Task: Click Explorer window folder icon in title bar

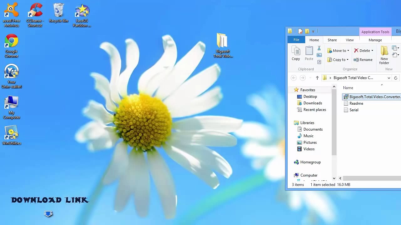Action: pyautogui.click(x=290, y=31)
